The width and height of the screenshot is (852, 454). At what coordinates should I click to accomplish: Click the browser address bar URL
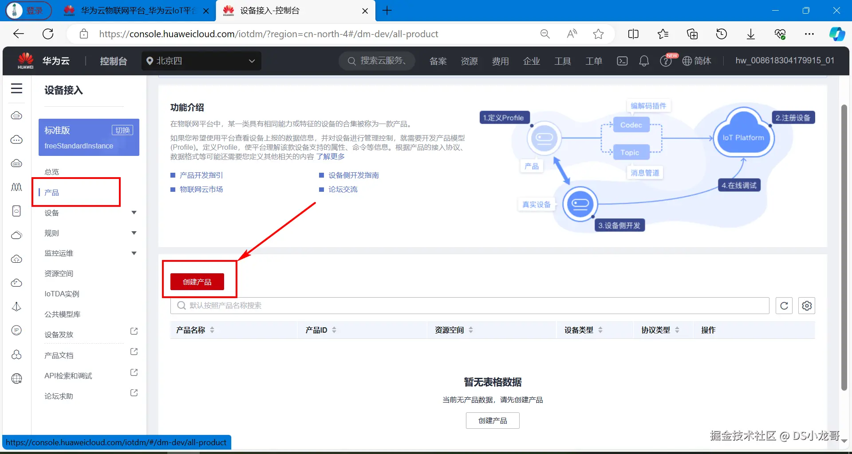pos(268,34)
